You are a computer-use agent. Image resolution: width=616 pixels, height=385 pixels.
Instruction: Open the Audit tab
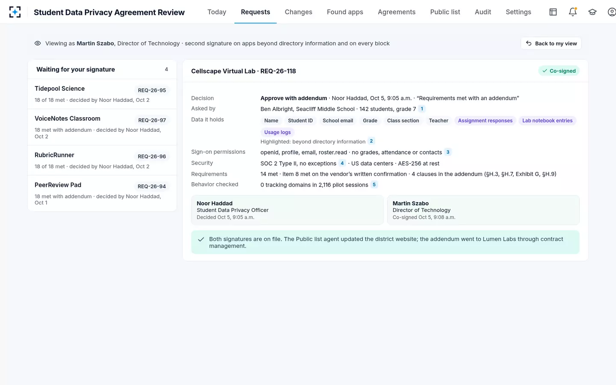coord(483,12)
